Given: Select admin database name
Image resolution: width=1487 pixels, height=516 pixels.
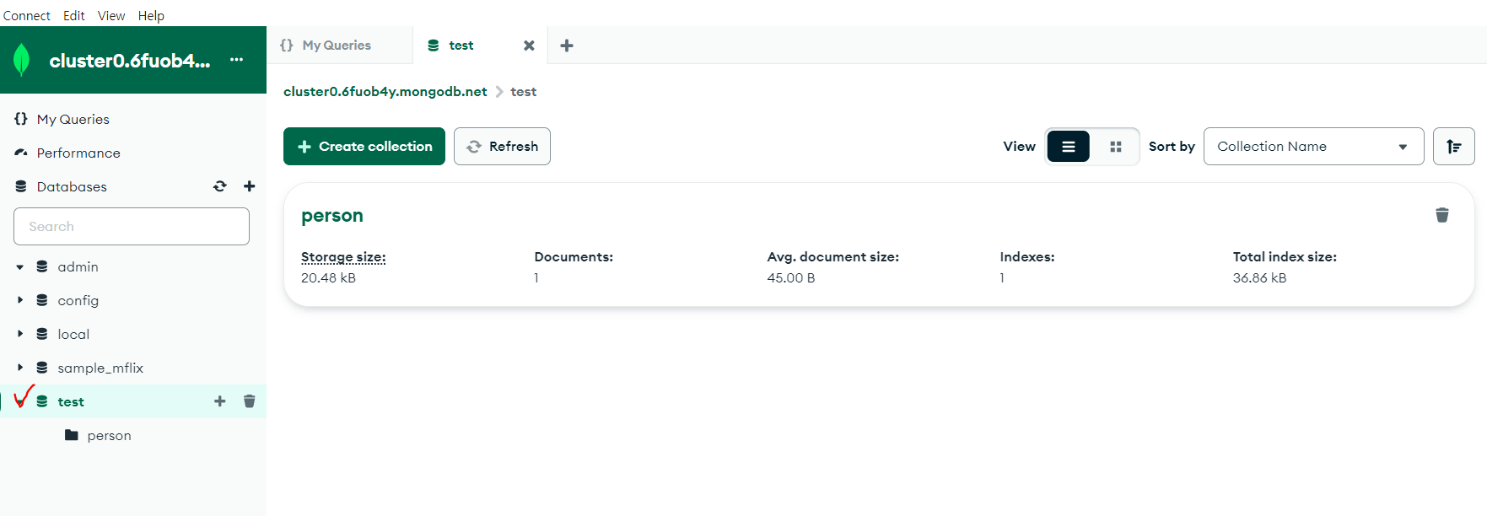Looking at the screenshot, I should pyautogui.click(x=78, y=266).
